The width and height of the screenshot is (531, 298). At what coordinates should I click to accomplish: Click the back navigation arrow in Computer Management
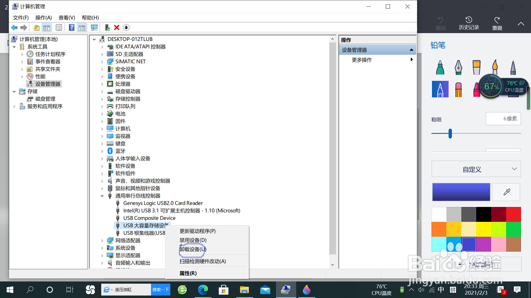[14, 27]
